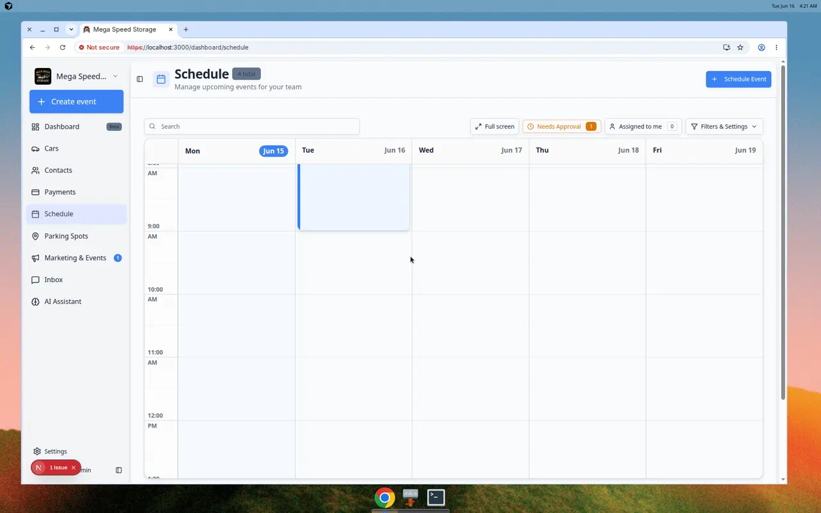The width and height of the screenshot is (821, 513).
Task: Click the Mon Jun 15 day header
Action: [236, 151]
